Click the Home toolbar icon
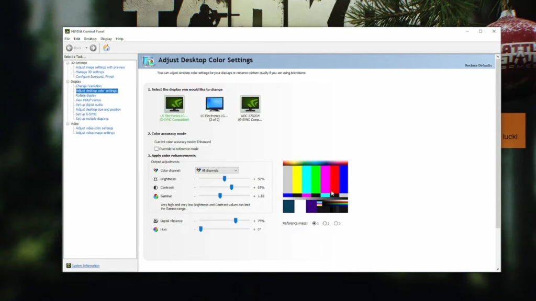Image resolution: width=536 pixels, height=301 pixels. tap(106, 48)
